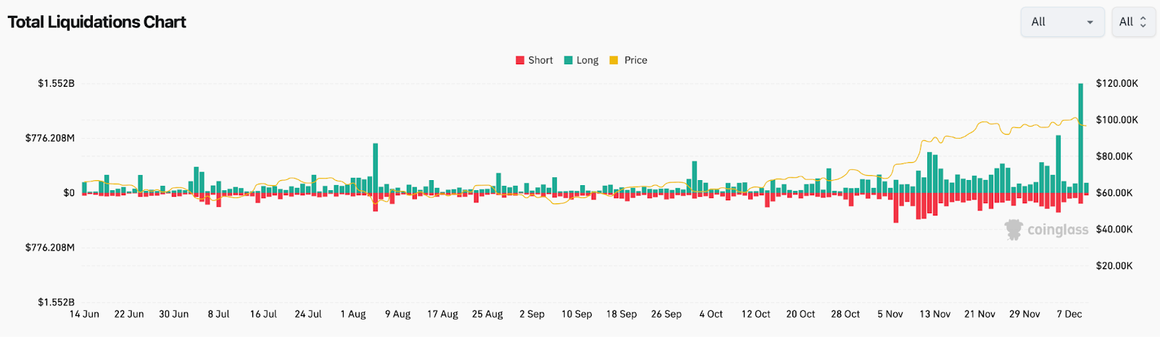
Task: Click the red Short legend swatch
Action: pyautogui.click(x=520, y=61)
